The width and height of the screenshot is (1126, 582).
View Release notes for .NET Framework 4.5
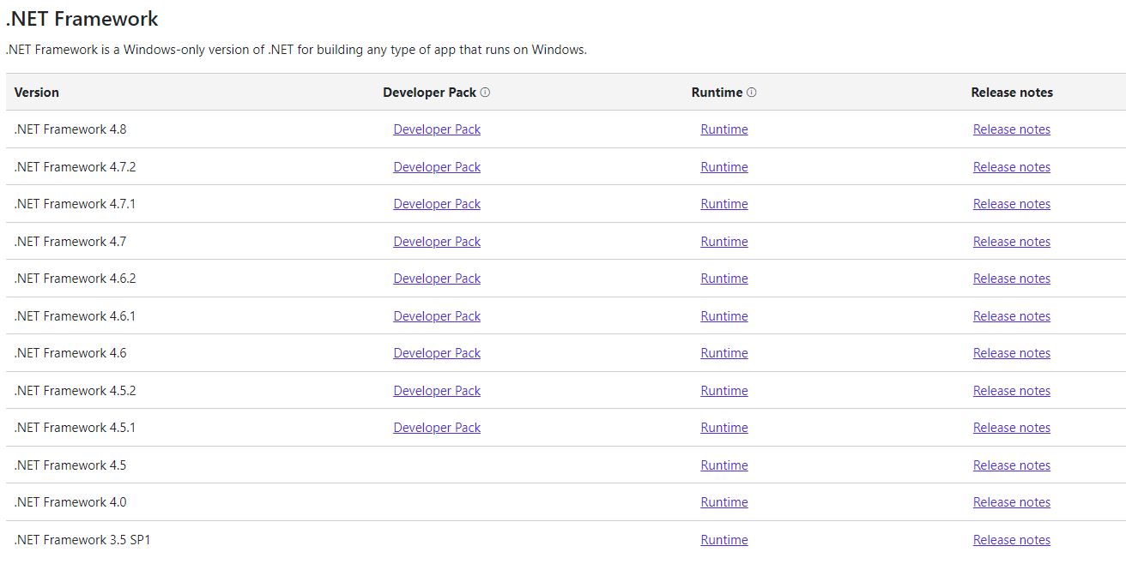click(1012, 465)
